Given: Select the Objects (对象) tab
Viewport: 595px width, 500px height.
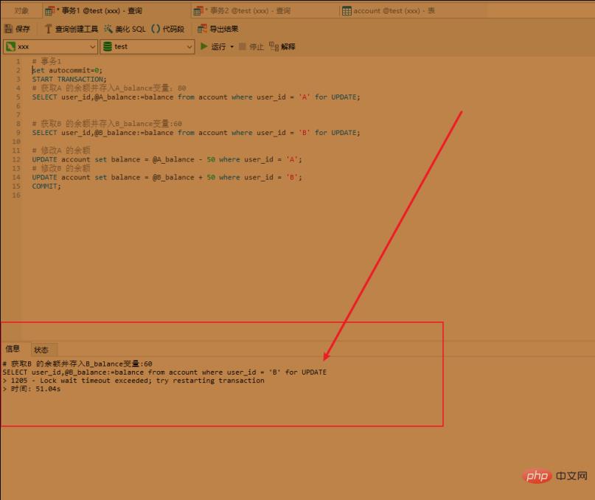Looking at the screenshot, I should click(21, 11).
